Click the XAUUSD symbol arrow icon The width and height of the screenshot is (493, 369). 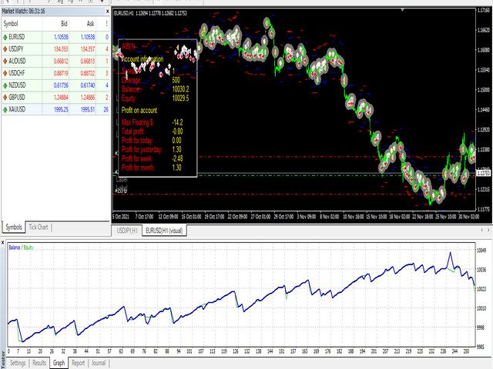(x=7, y=109)
